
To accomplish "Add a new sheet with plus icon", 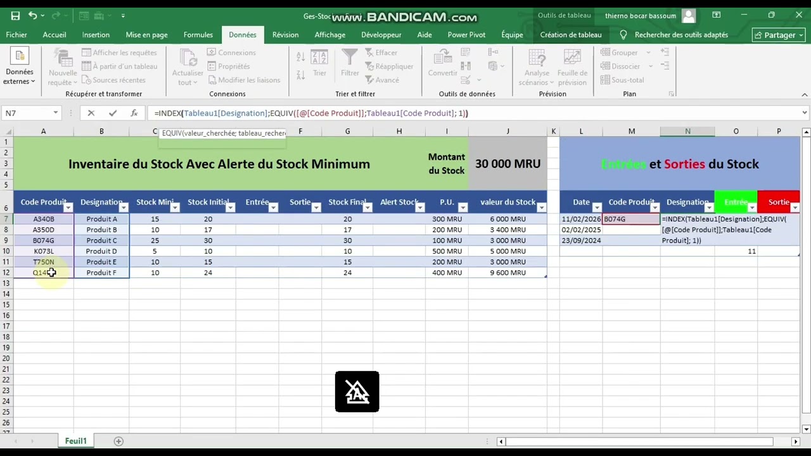I will (x=118, y=441).
